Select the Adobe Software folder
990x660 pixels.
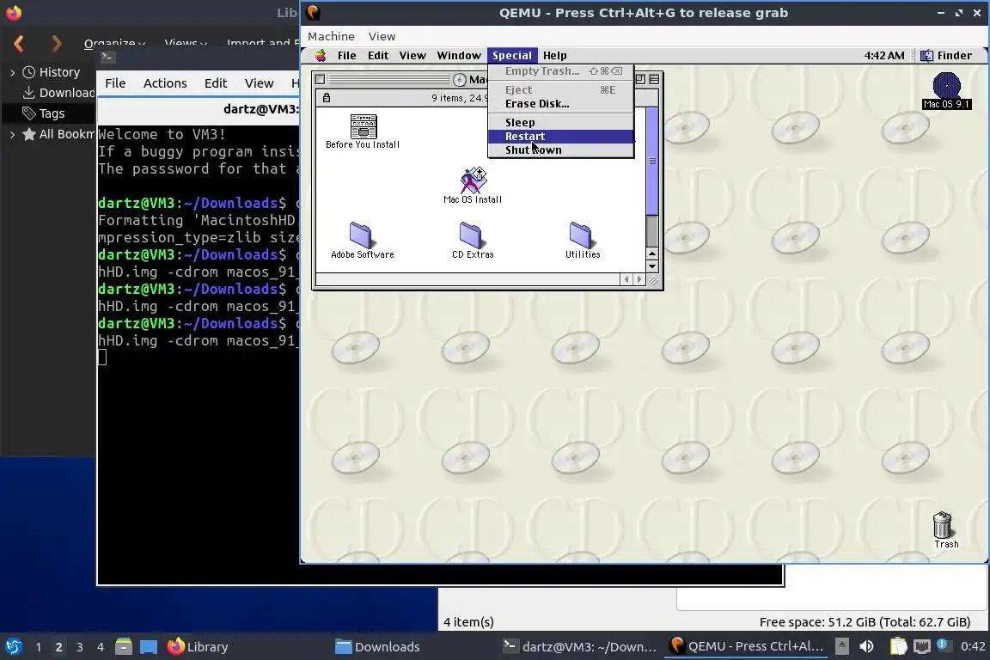coord(361,235)
